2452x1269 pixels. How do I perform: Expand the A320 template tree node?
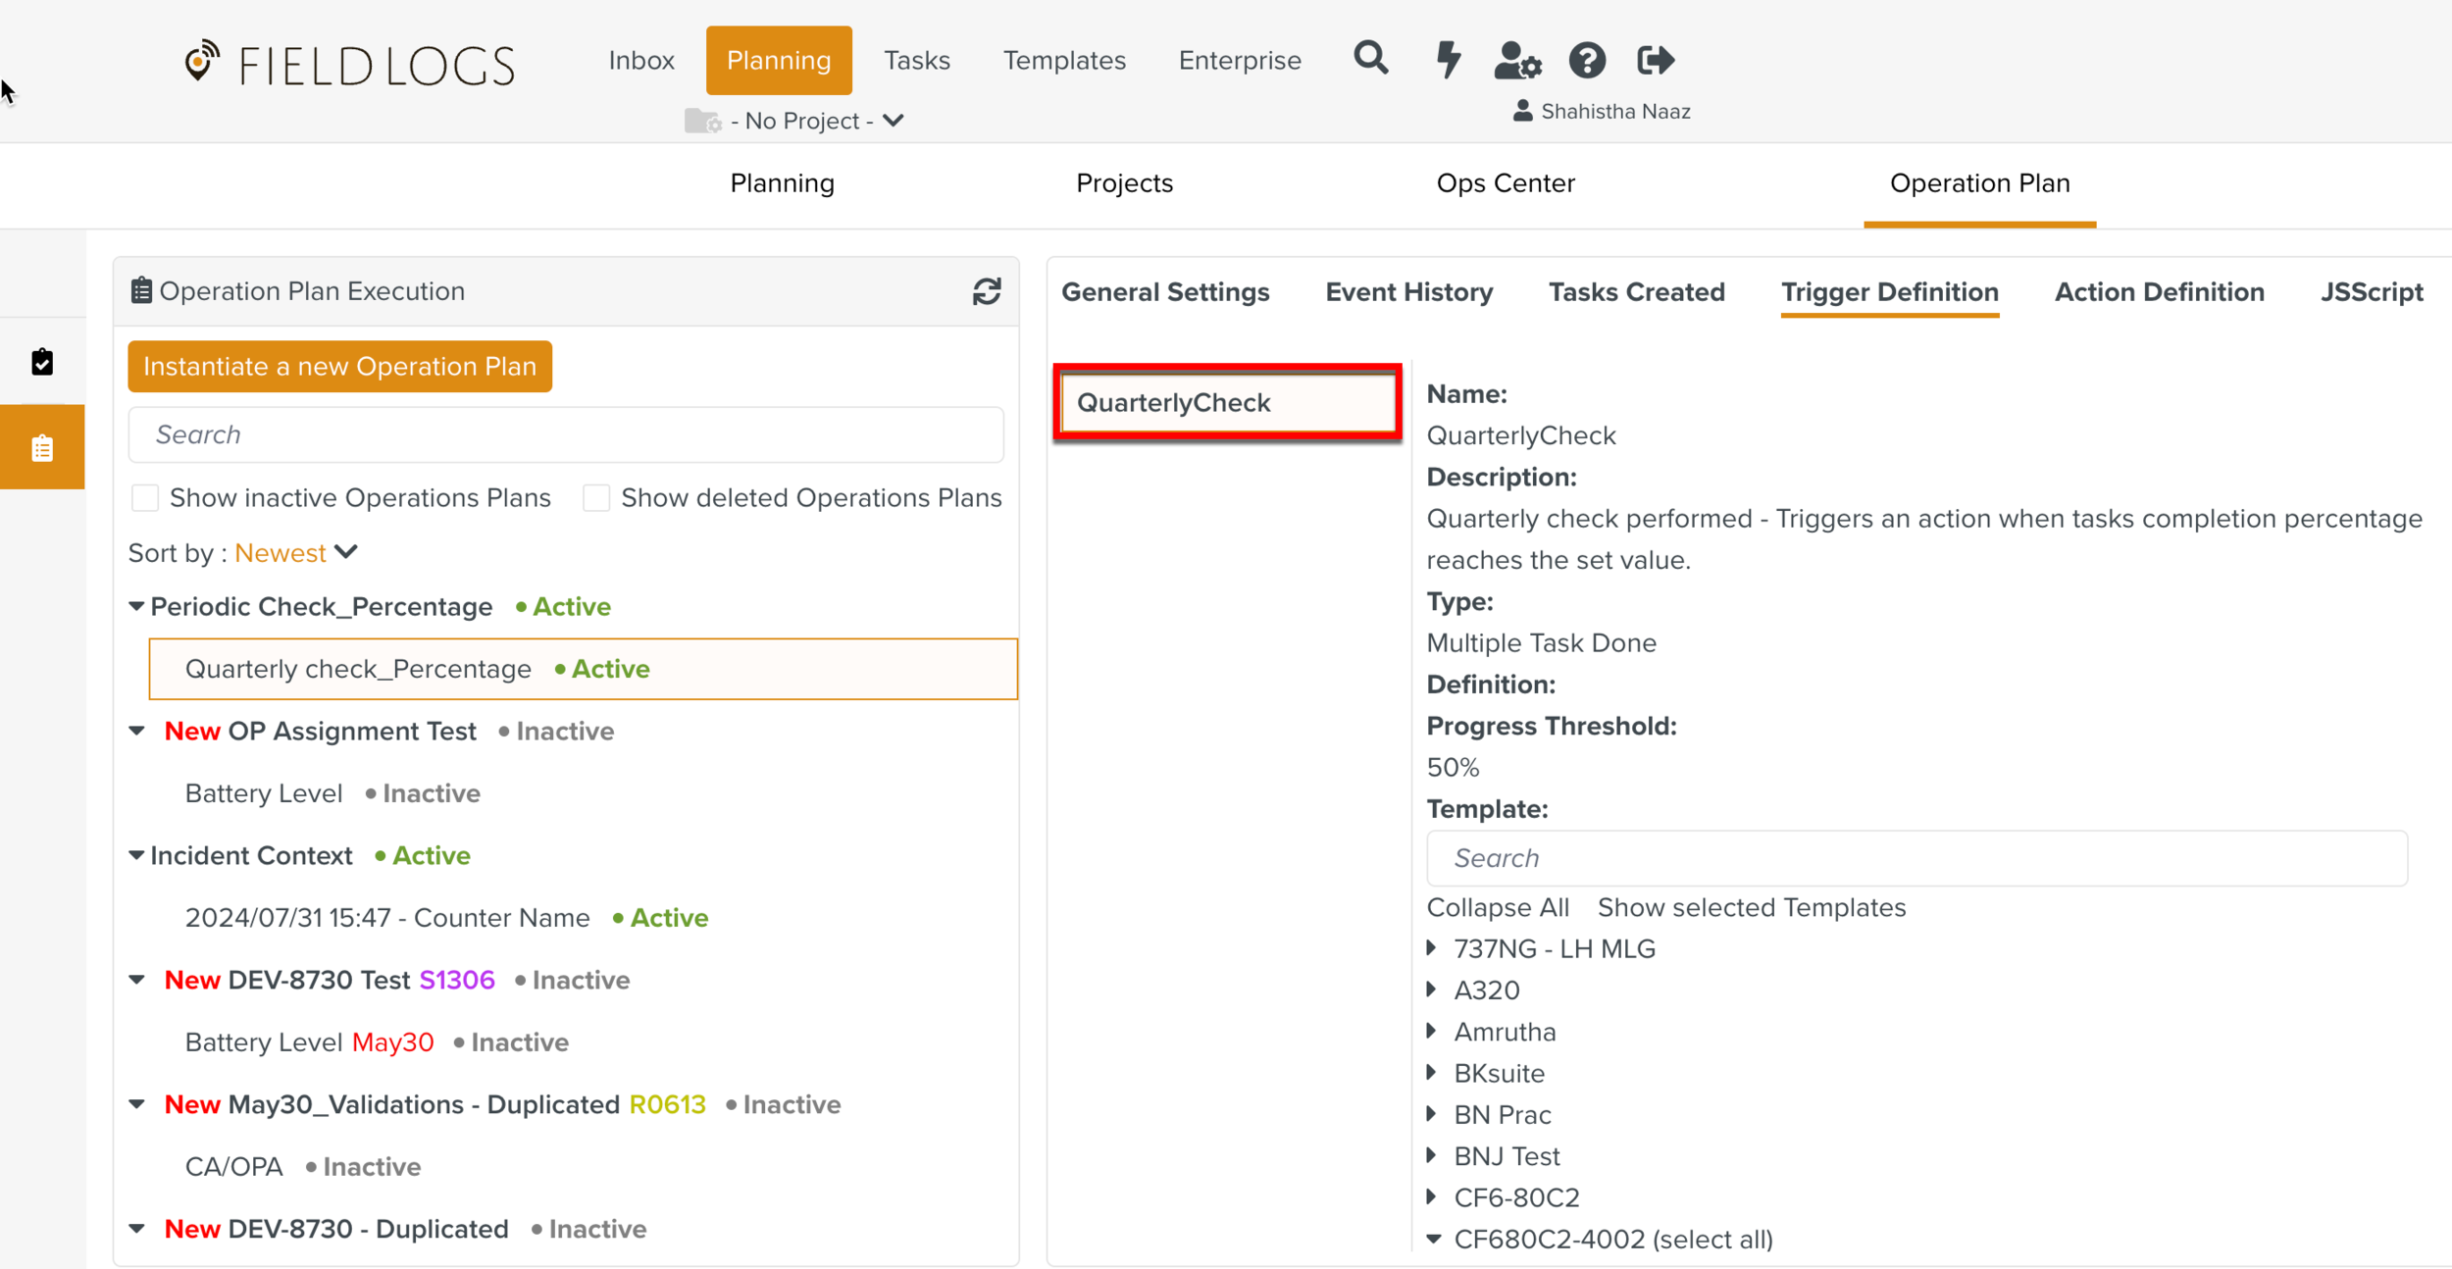point(1432,990)
